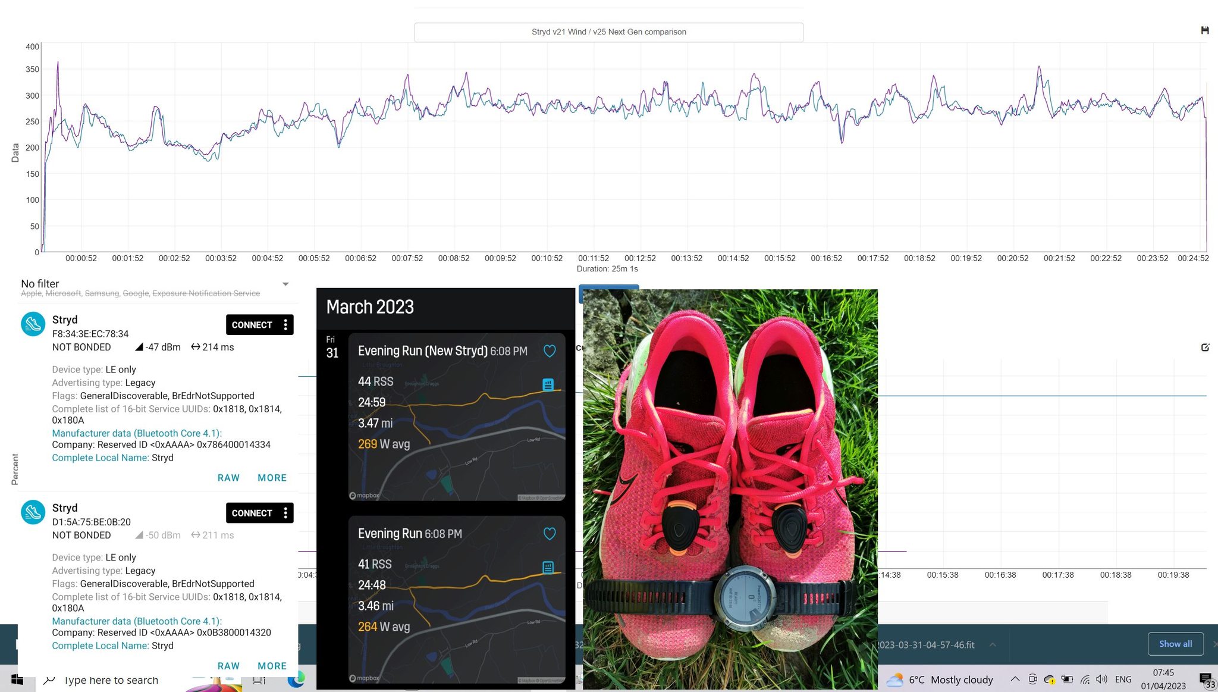
Task: Click the save icon above the chart
Action: coord(1205,30)
